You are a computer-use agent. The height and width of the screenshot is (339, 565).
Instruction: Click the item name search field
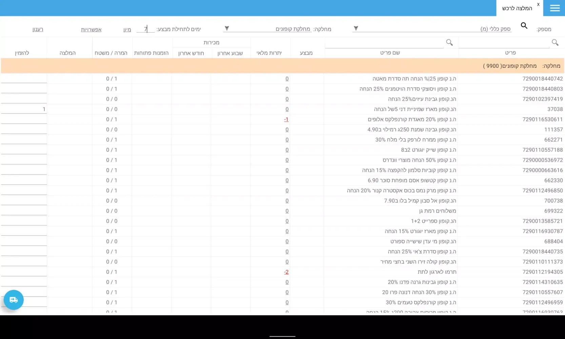coord(385,43)
